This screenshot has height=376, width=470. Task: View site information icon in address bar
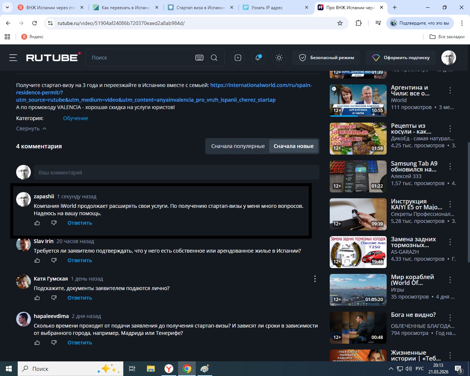(50, 23)
